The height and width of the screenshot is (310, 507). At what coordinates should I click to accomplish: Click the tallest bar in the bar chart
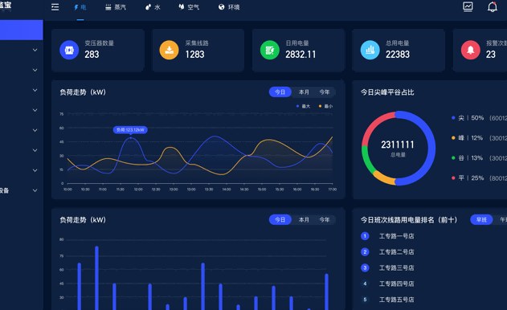[x=96, y=278]
